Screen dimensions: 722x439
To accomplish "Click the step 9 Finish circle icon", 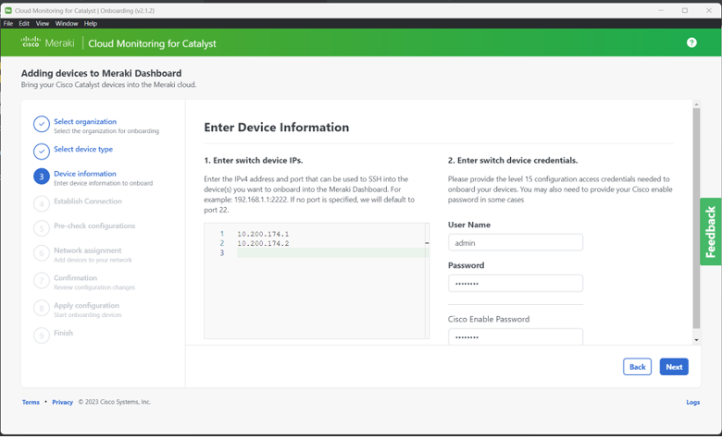I will 41,335.
